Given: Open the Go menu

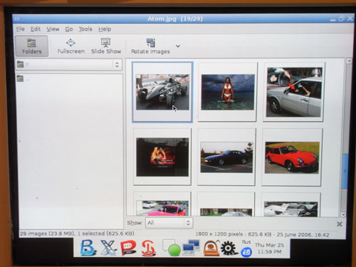Looking at the screenshot, I should 69,29.
